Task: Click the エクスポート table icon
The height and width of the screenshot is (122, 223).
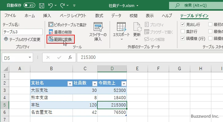Action: click(x=121, y=27)
